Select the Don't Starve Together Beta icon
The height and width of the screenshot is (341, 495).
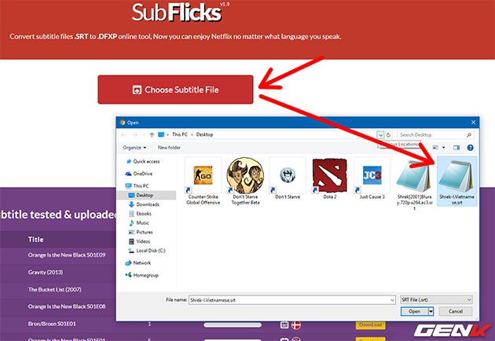(245, 181)
